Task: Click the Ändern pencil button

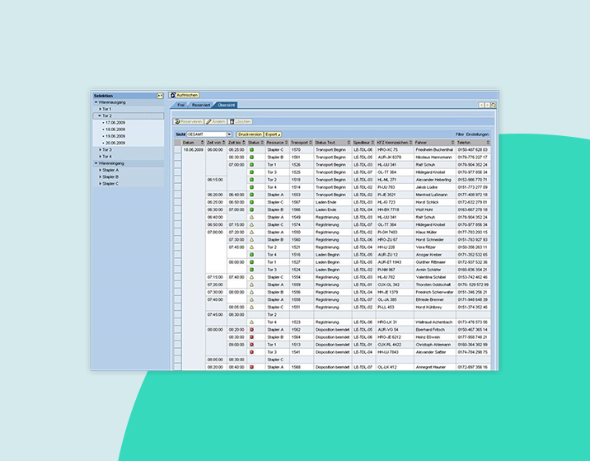Action: (x=214, y=121)
